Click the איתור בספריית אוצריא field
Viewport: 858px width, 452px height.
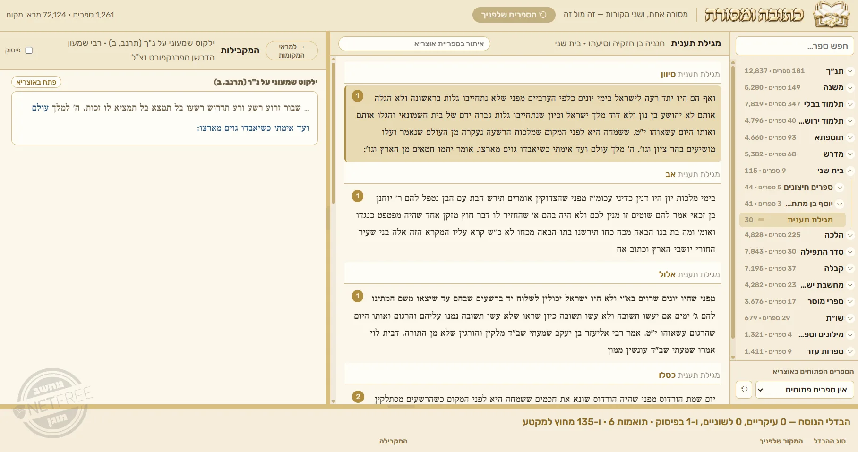414,43
